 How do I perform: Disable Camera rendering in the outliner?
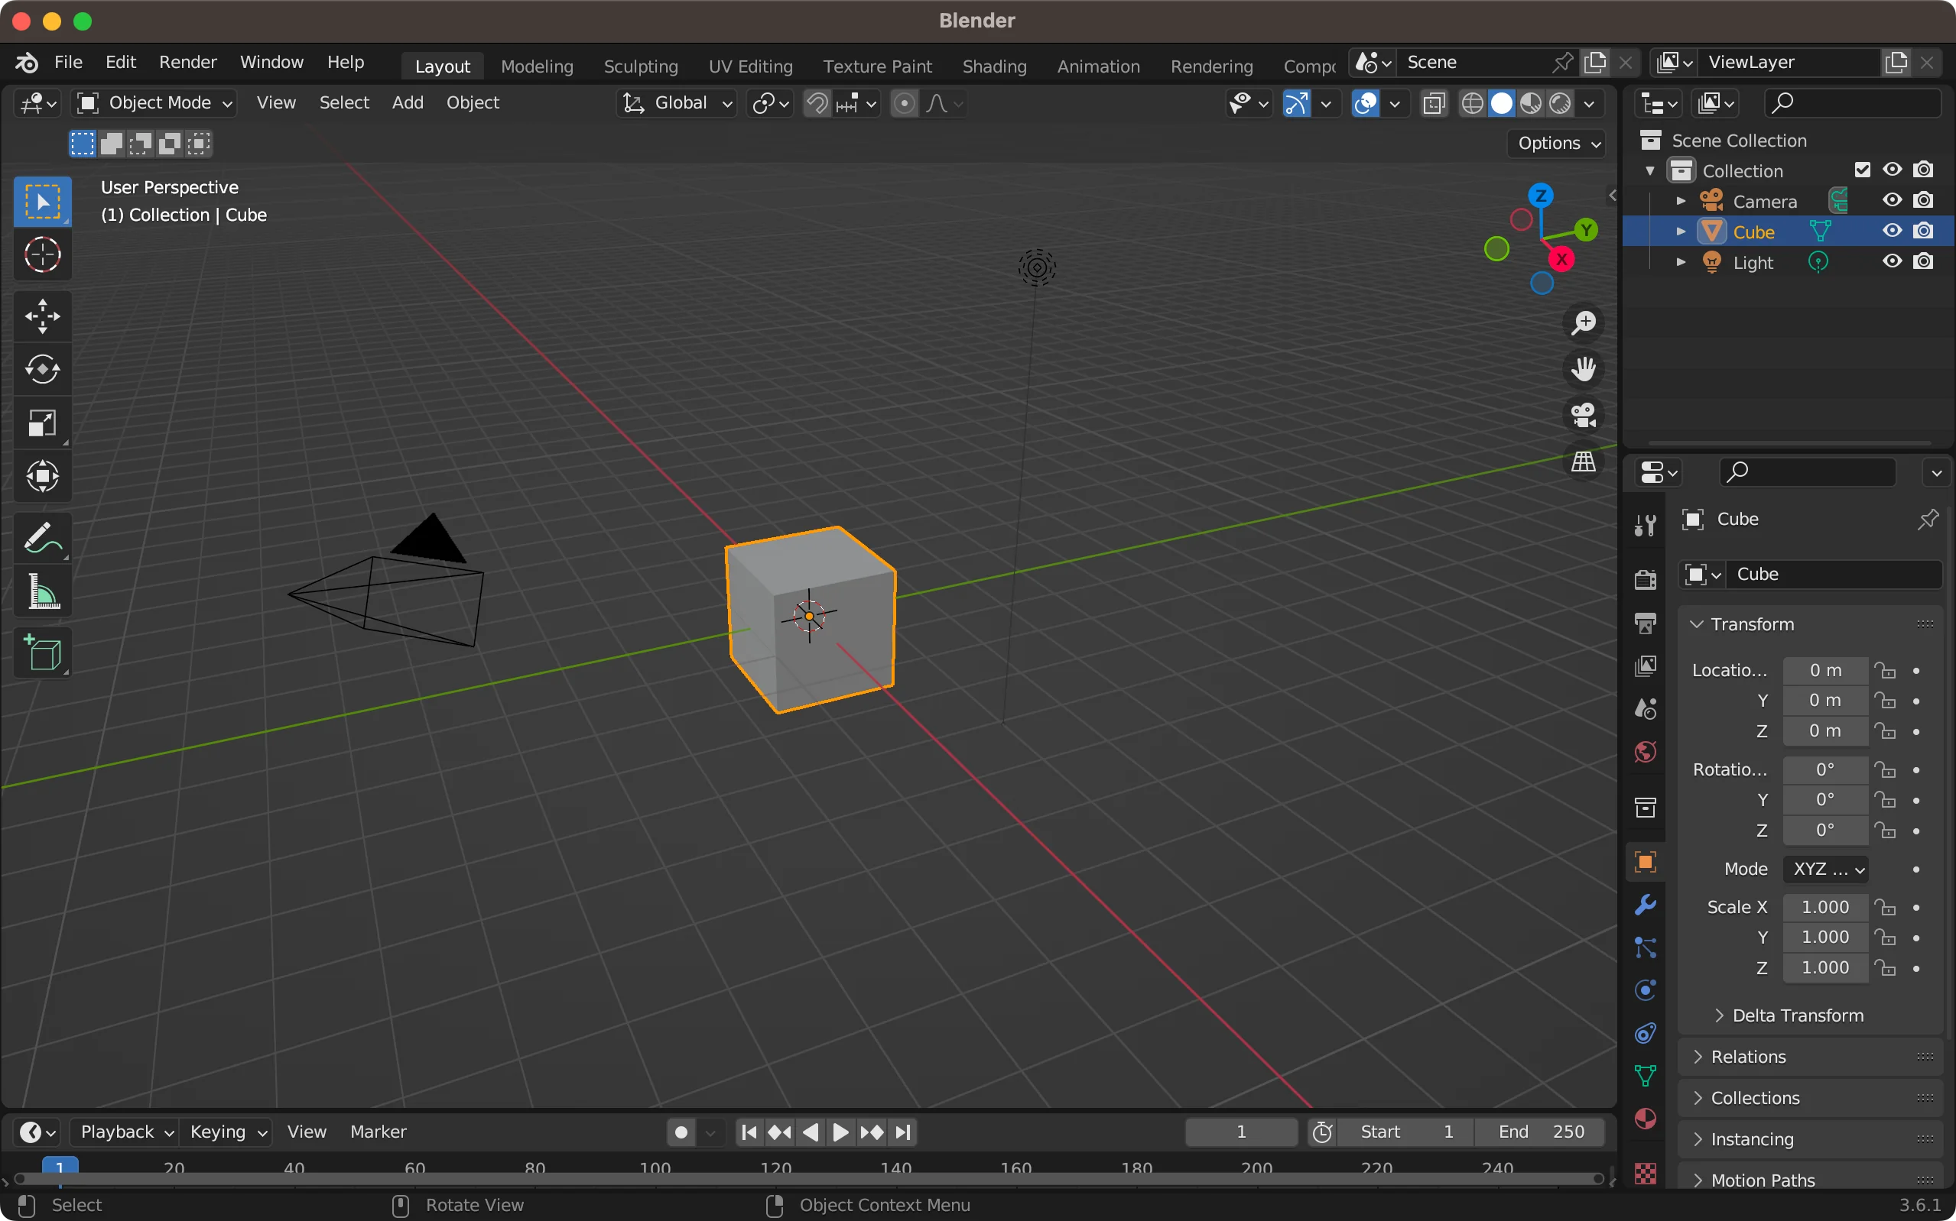pyautogui.click(x=1924, y=200)
